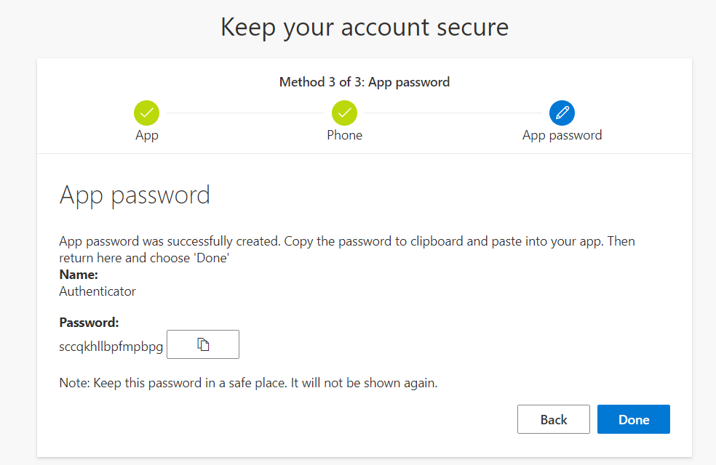Click the App password page title
The image size is (716, 465).
(x=135, y=195)
